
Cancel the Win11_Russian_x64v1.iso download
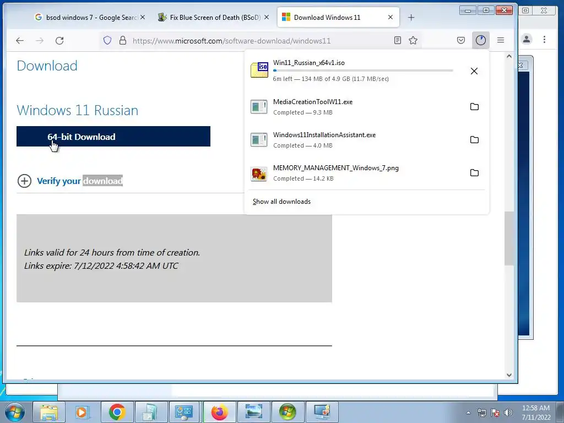[474, 71]
